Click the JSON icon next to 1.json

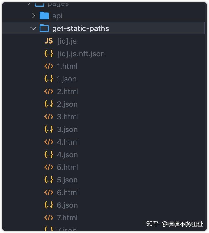(x=49, y=79)
